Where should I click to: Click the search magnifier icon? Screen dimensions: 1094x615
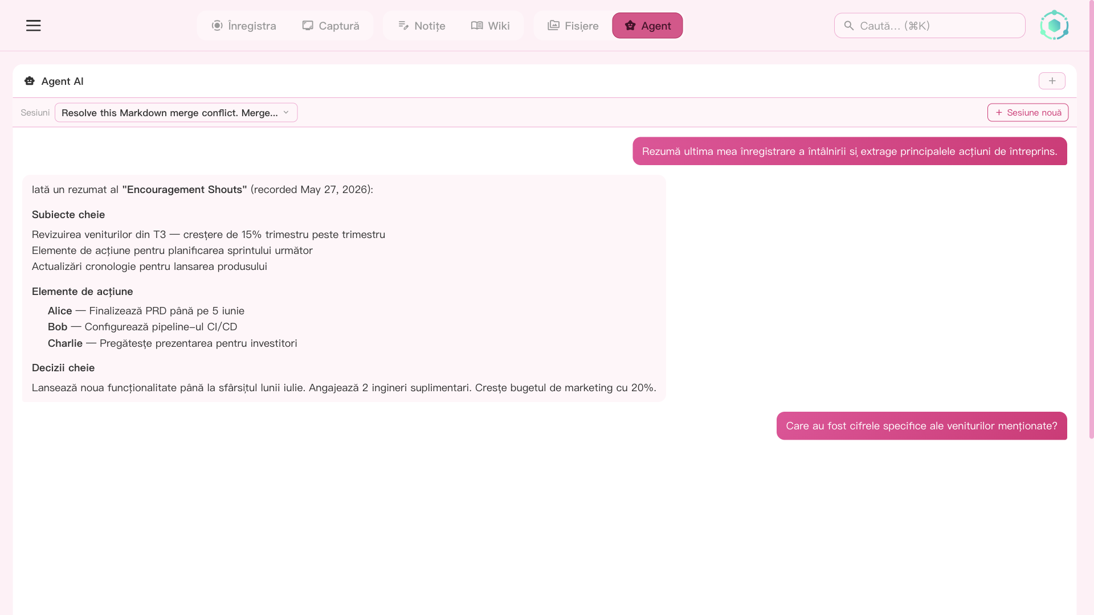tap(848, 26)
